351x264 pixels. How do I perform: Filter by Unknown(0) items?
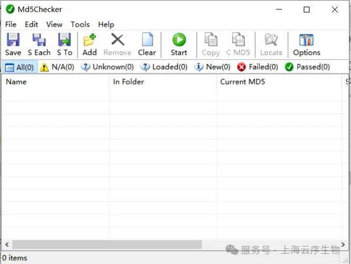coord(107,67)
